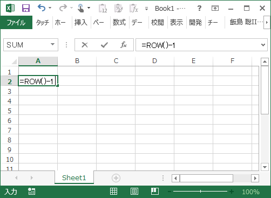Image resolution: width=271 pixels, height=198 pixels.
Task: Click cell A2 containing =ROW()-1
Action: [38, 81]
